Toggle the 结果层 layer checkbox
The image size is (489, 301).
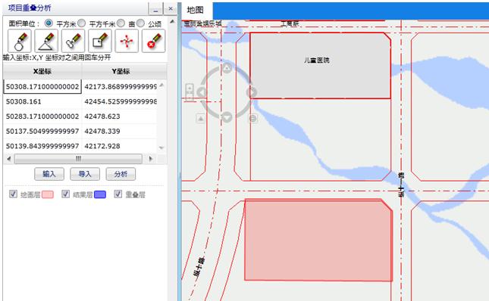[65, 194]
